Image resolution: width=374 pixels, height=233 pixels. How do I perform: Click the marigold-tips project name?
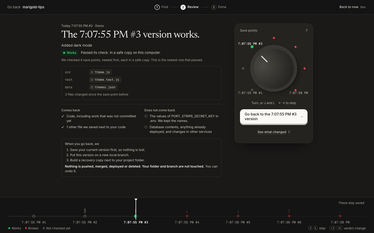tap(33, 7)
